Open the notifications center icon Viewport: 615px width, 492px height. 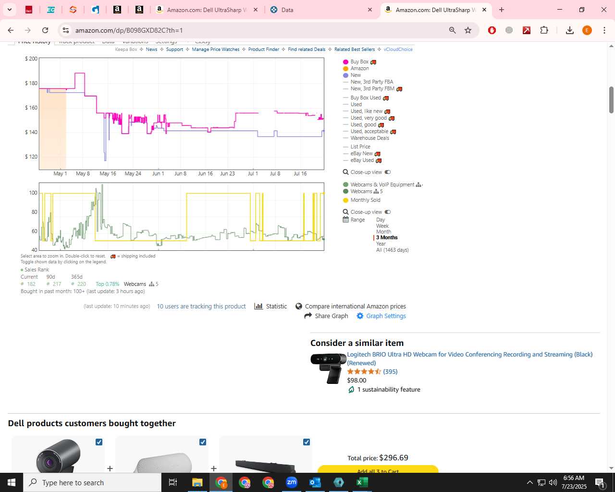pos(599,482)
